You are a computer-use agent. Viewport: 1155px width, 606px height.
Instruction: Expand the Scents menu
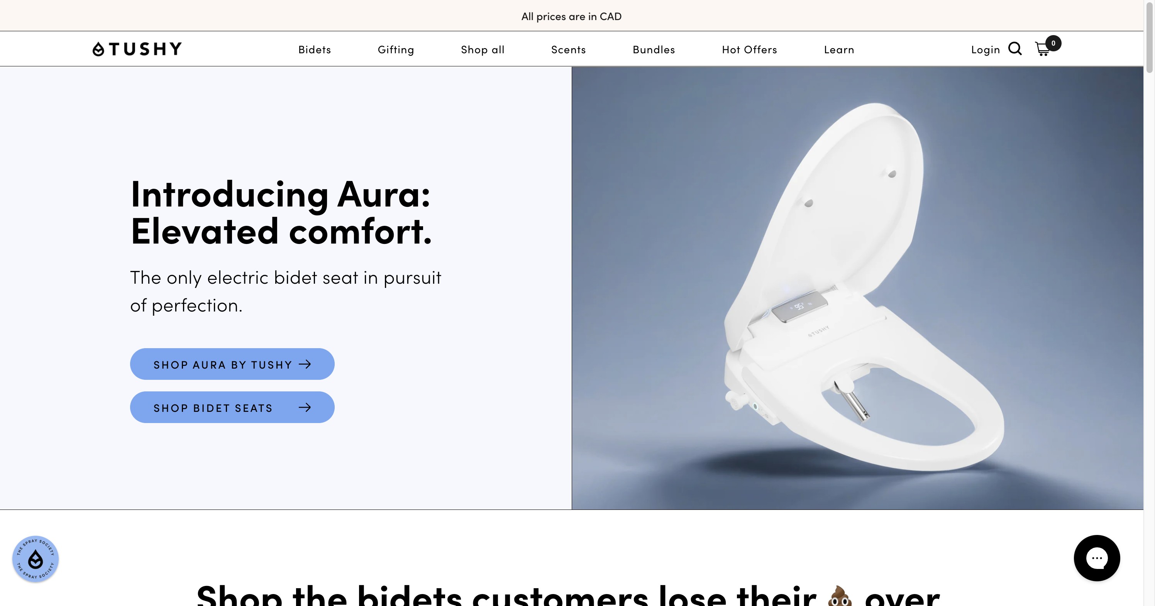(x=569, y=50)
